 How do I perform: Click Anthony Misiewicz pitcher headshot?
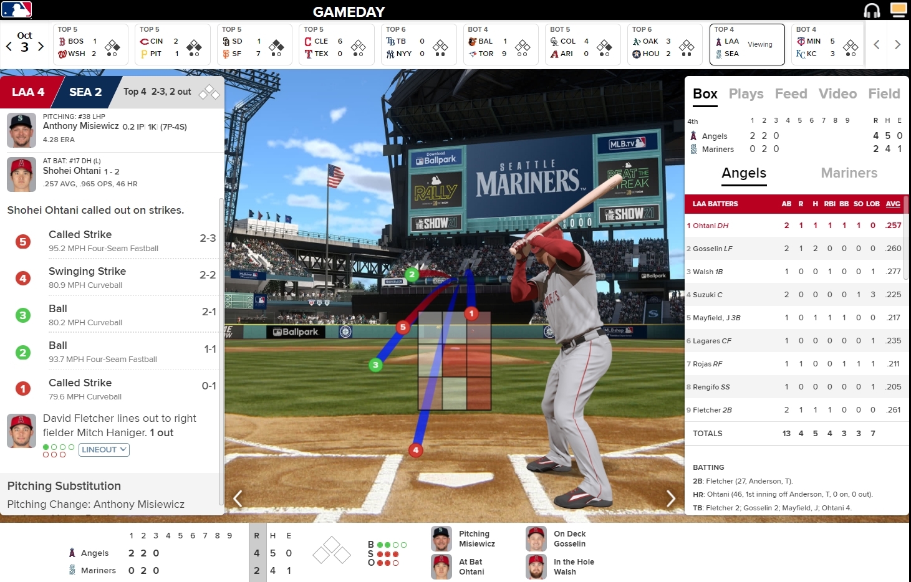[x=21, y=130]
